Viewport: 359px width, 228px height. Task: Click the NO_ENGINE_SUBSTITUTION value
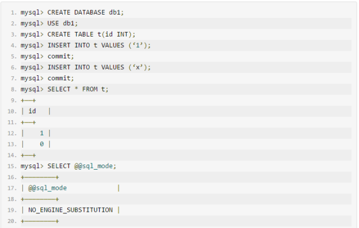pos(71,210)
